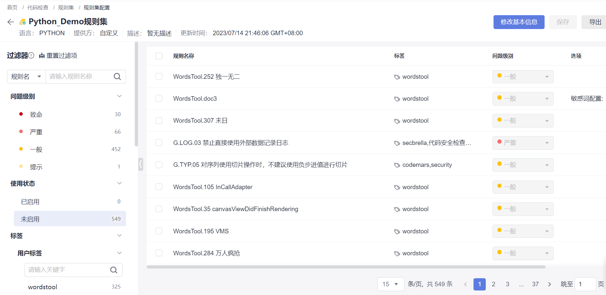Open the 规则名 filter type dropdown

tap(27, 76)
